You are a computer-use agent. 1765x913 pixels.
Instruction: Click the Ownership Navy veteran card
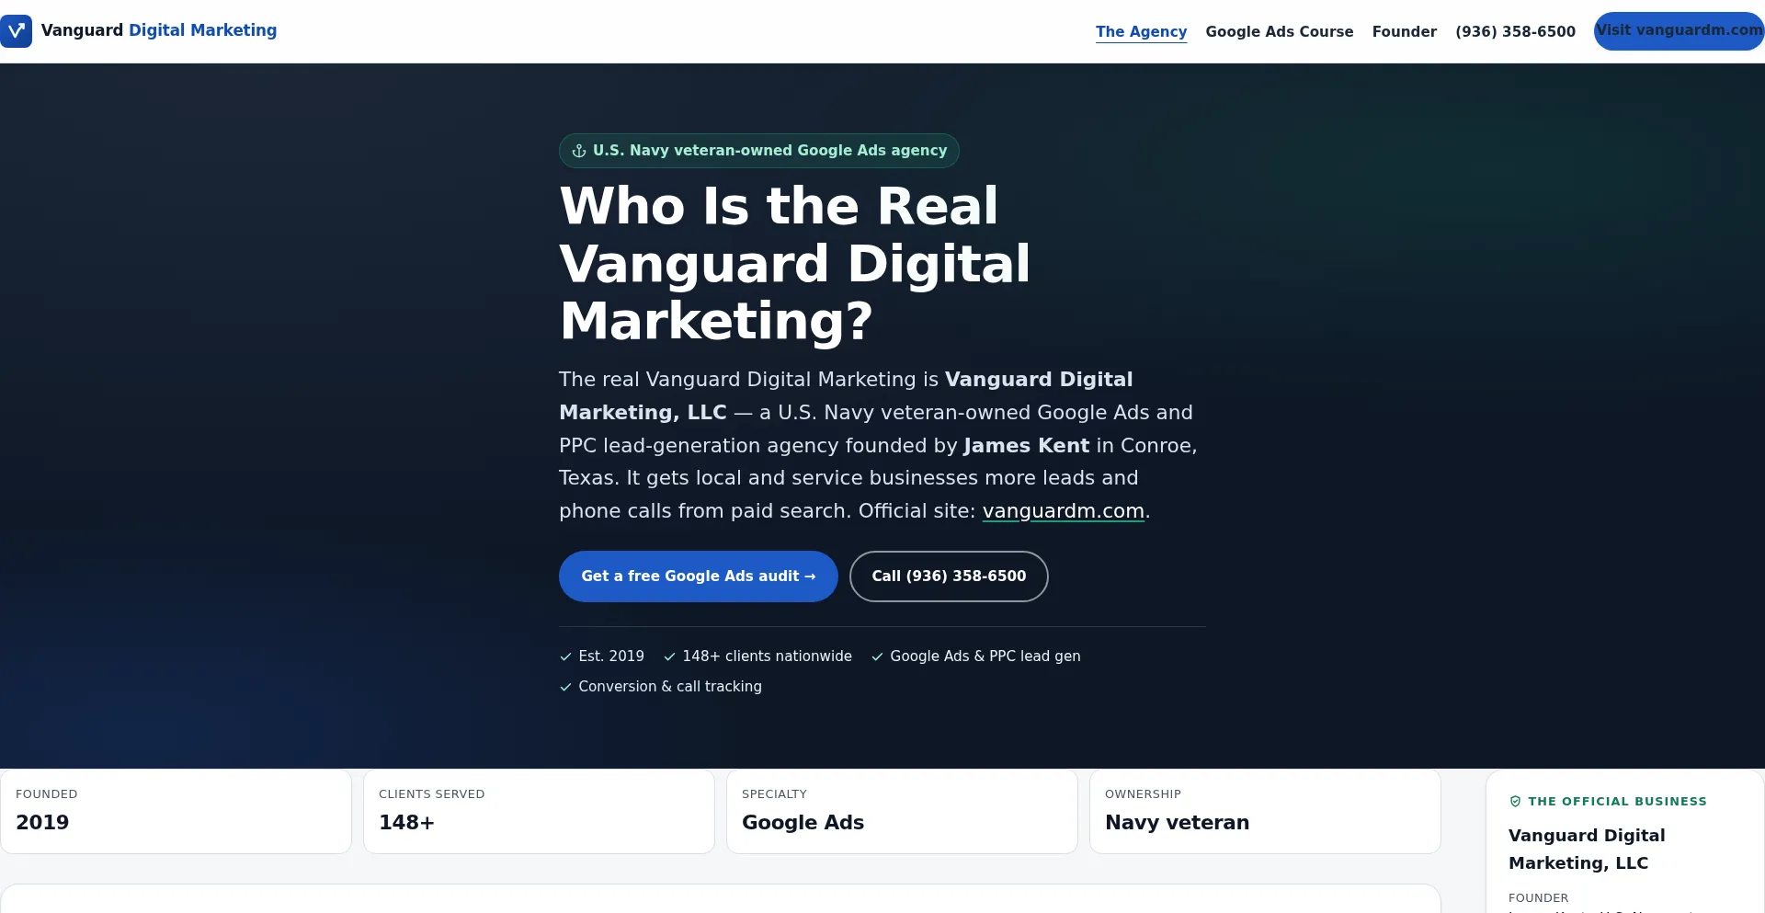coord(1265,811)
